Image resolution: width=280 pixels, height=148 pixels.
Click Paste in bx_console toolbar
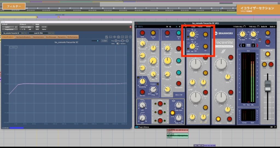[x=200, y=26]
